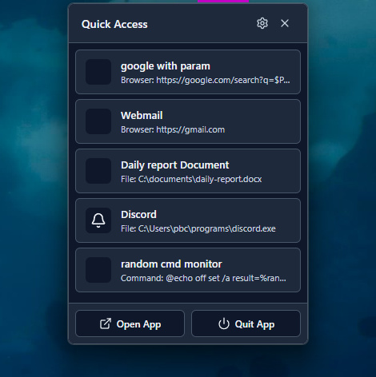
Task: Click the Open App button
Action: [130, 323]
